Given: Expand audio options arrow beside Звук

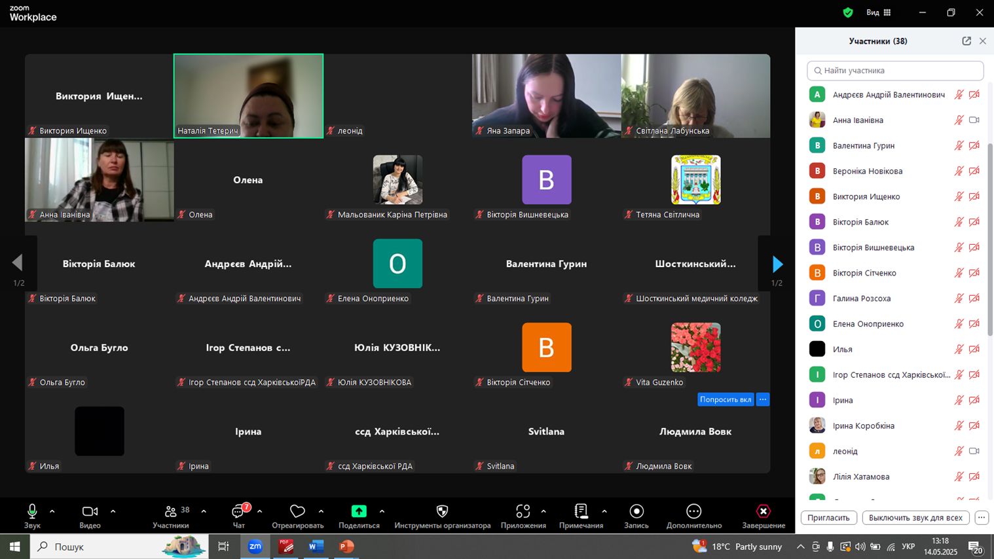Looking at the screenshot, I should point(52,511).
